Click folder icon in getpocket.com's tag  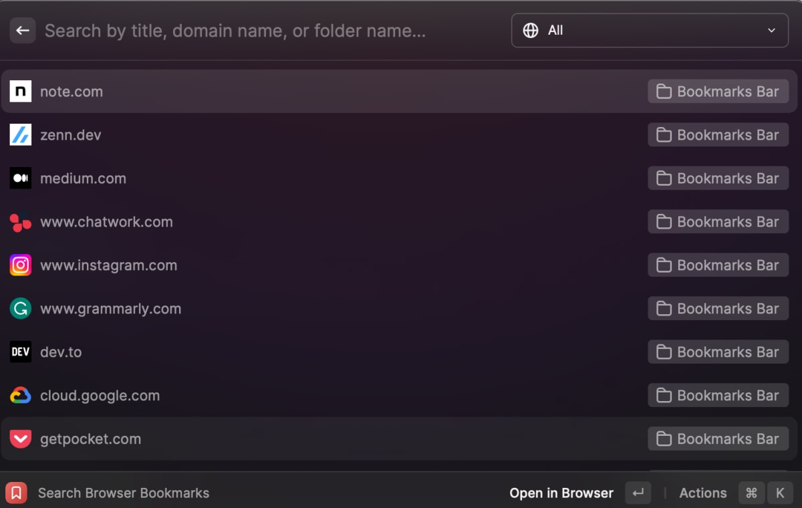point(664,439)
